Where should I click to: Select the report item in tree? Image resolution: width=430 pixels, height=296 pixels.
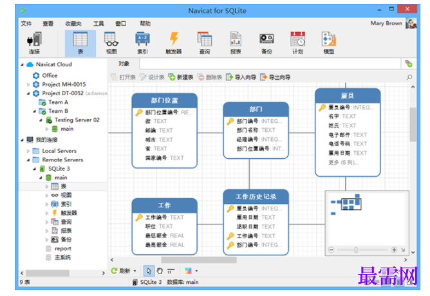point(63,248)
